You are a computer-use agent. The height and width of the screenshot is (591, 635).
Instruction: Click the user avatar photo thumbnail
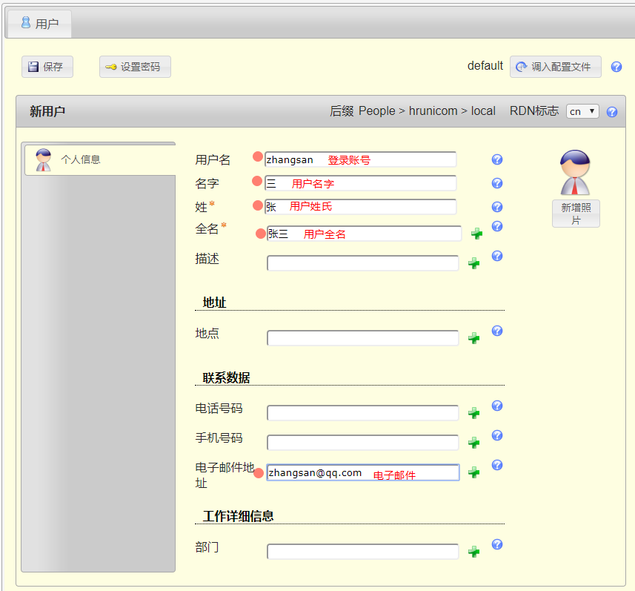[576, 173]
